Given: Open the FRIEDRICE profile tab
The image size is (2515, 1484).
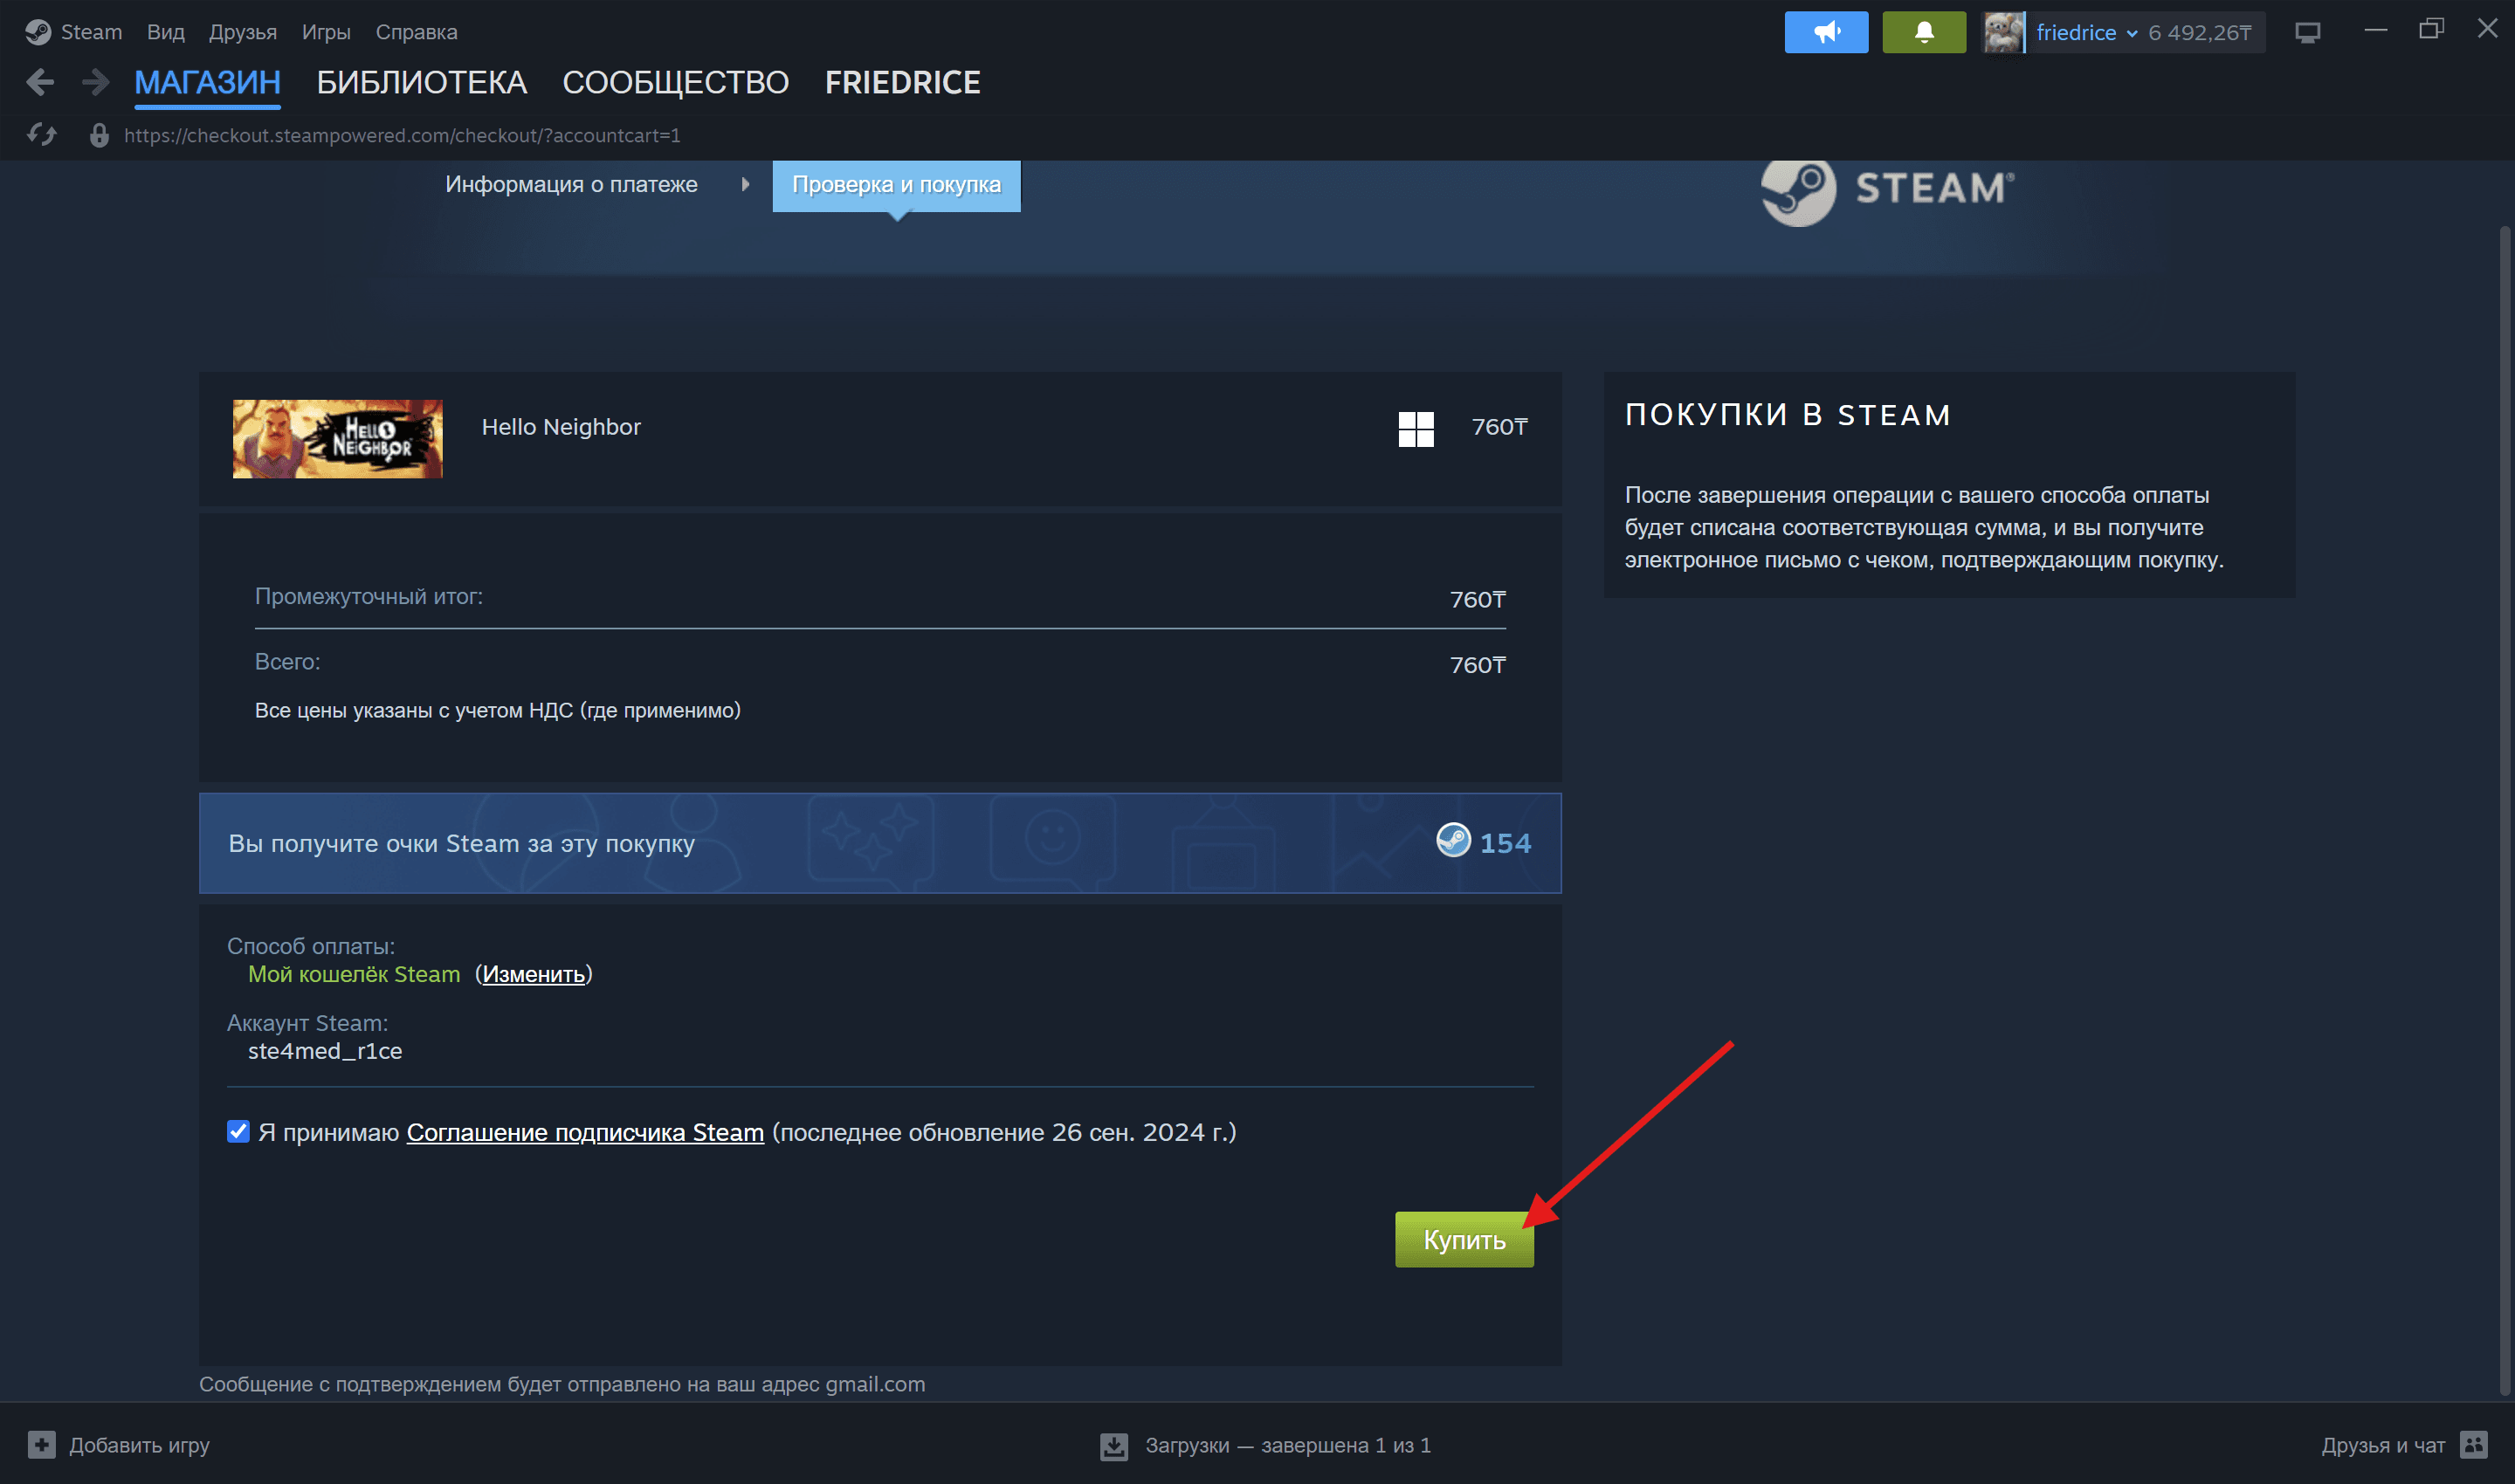Looking at the screenshot, I should (902, 82).
